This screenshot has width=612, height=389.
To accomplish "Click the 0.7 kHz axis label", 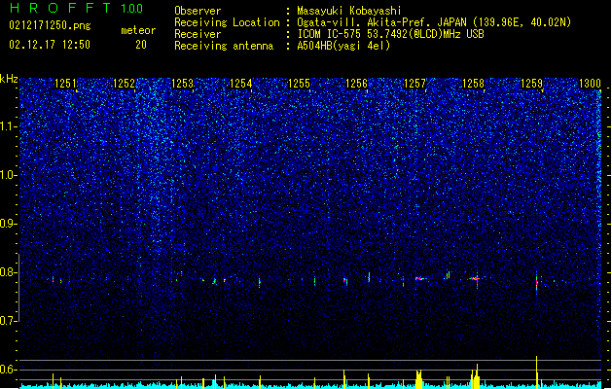I will click(9, 321).
